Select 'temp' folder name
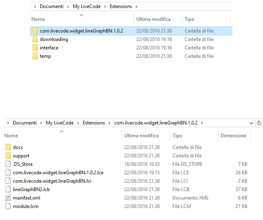The image size is (263, 220). pyautogui.click(x=45, y=56)
